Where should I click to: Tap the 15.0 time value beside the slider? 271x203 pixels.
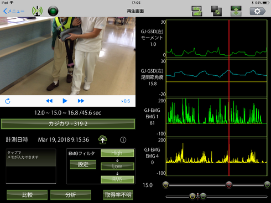(x=148, y=185)
